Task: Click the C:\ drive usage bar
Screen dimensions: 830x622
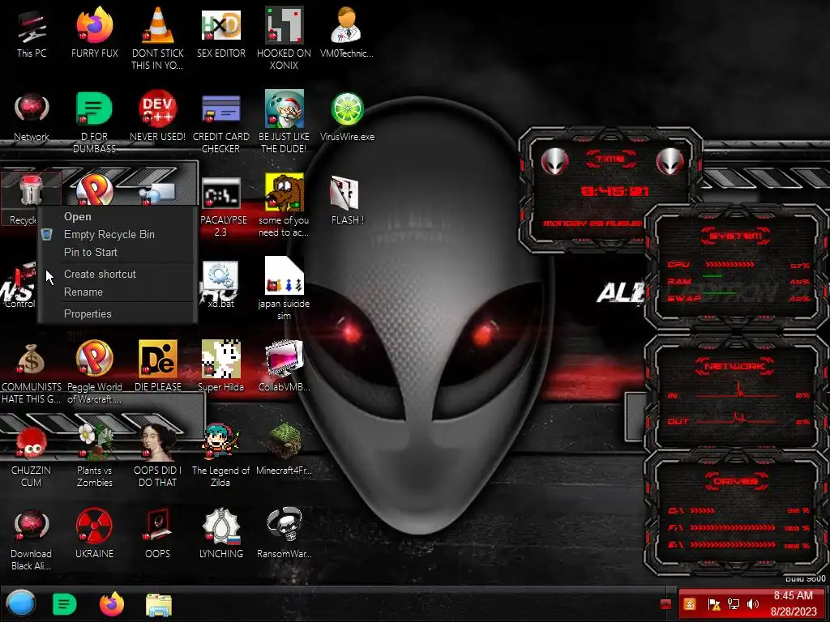Action: click(703, 511)
